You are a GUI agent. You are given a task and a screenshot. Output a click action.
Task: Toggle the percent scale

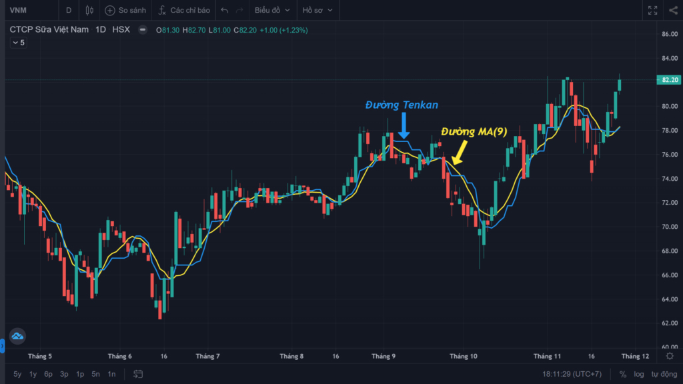(623, 374)
